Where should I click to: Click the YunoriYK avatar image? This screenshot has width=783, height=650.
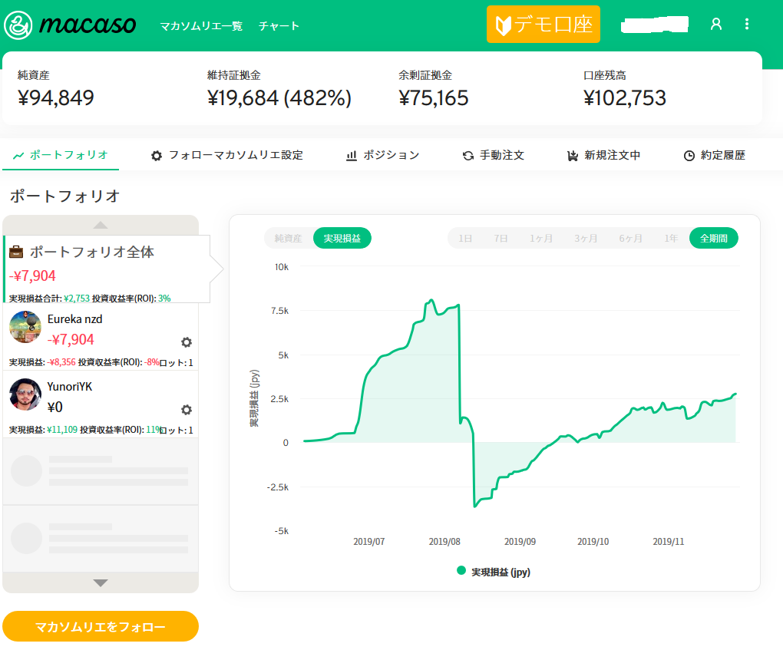25,394
